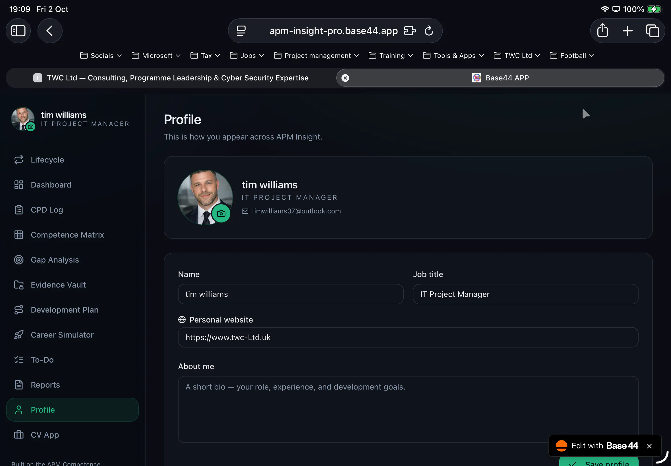This screenshot has height=466, width=671.
Task: Open Gap Analysis in sidebar
Action: 73,260
